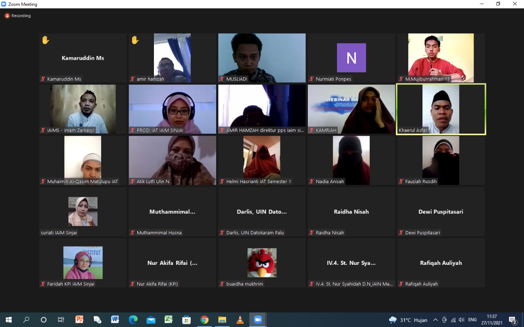
Task: Click the purple N avatar of Nurmiati Ponpes
Action: pyautogui.click(x=351, y=58)
